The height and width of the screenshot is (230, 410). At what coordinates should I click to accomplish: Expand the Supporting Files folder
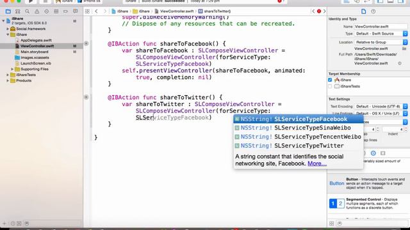coord(12,69)
